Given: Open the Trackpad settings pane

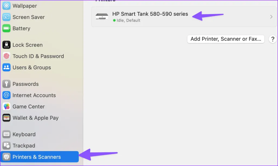Looking at the screenshot, I should pyautogui.click(x=24, y=146).
